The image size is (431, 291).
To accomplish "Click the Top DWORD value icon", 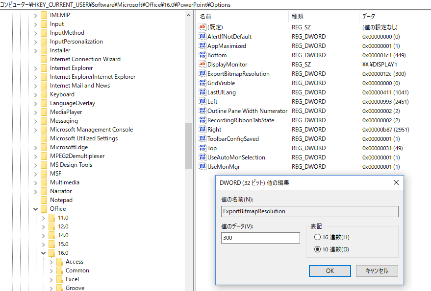I will tap(203, 148).
